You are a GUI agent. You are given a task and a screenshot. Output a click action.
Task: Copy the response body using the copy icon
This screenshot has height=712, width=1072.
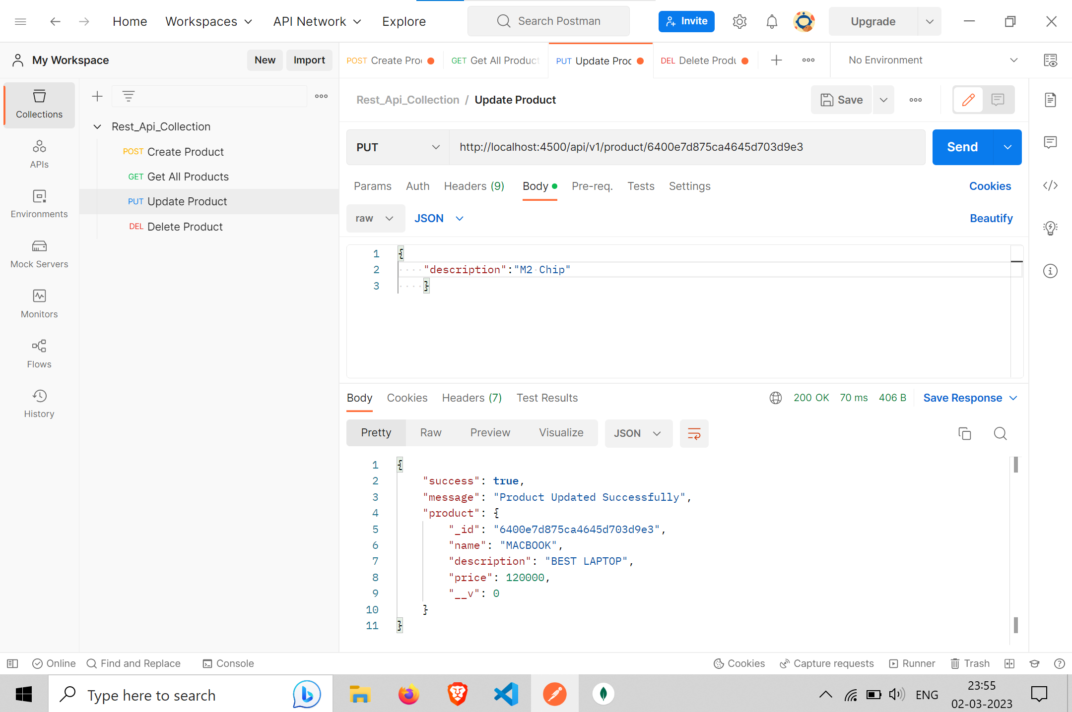964,433
